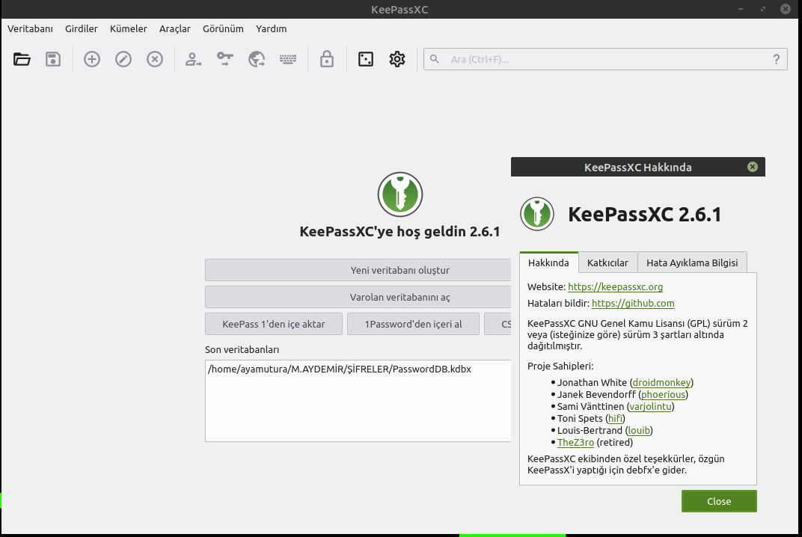
Task: Open the Yardım menu
Action: (x=271, y=28)
